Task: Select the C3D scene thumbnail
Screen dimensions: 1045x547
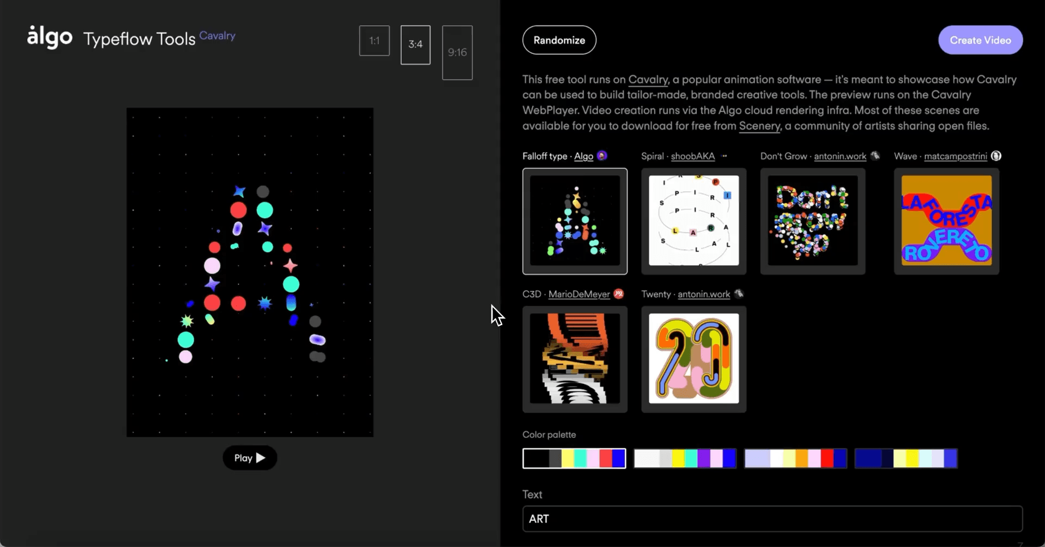Action: tap(575, 359)
